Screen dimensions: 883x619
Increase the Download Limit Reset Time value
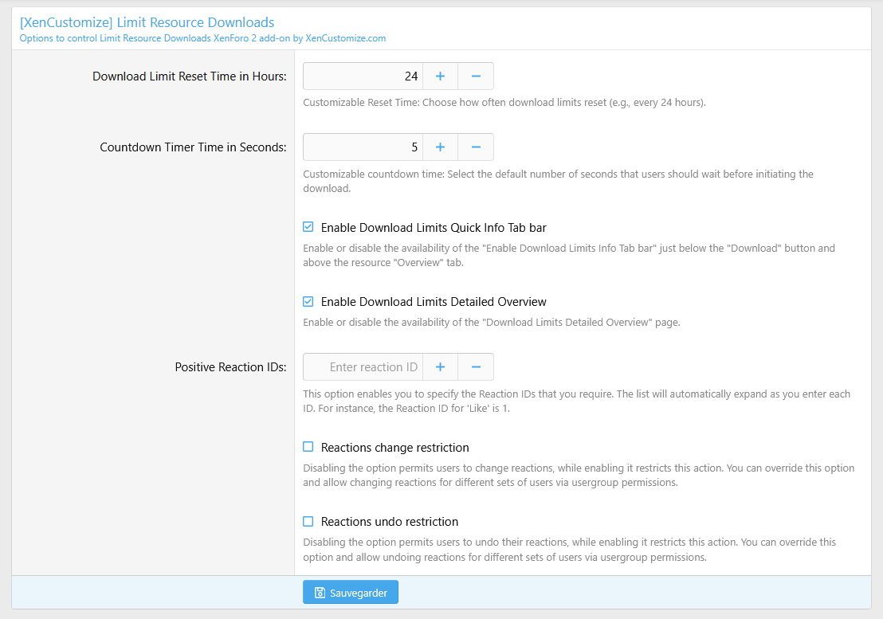click(440, 76)
